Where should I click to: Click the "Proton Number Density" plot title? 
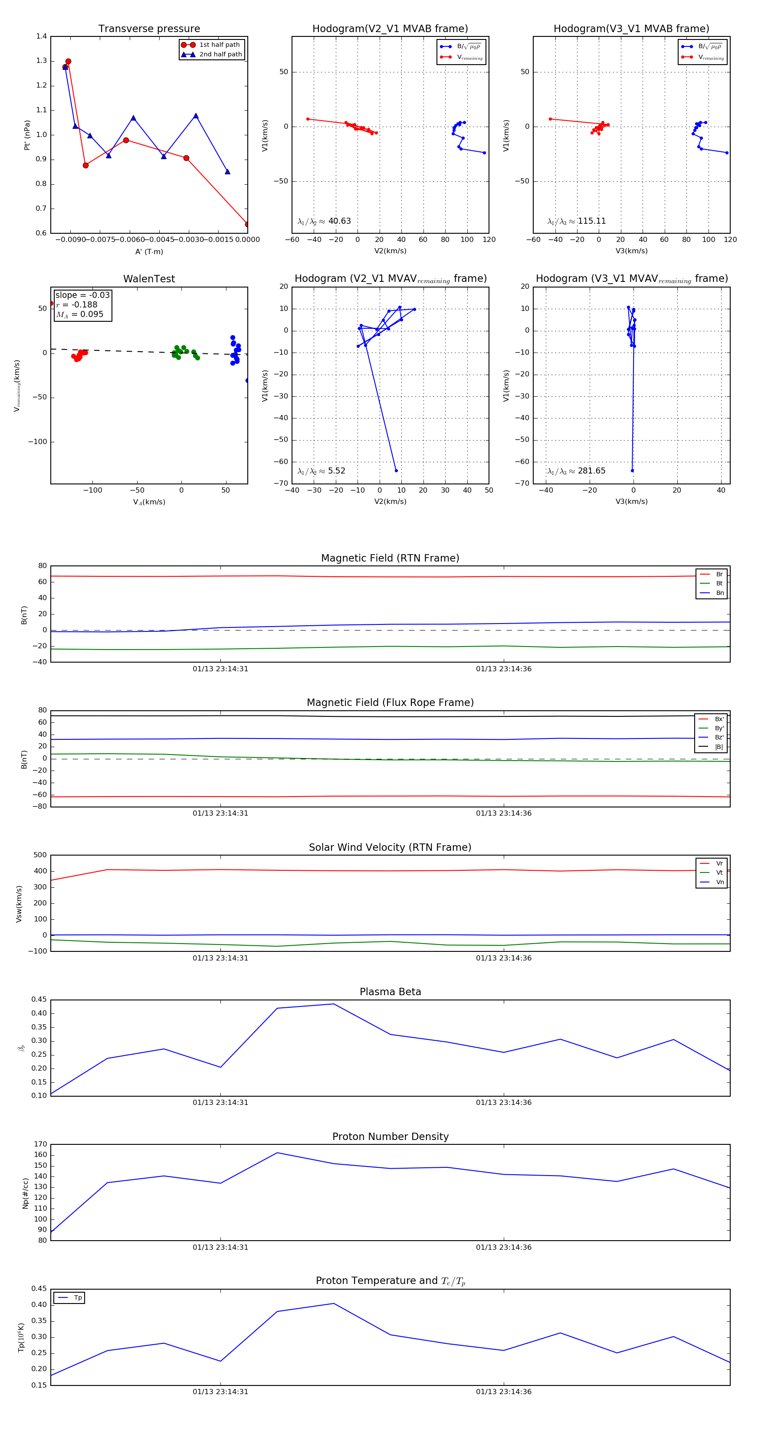[x=390, y=1137]
